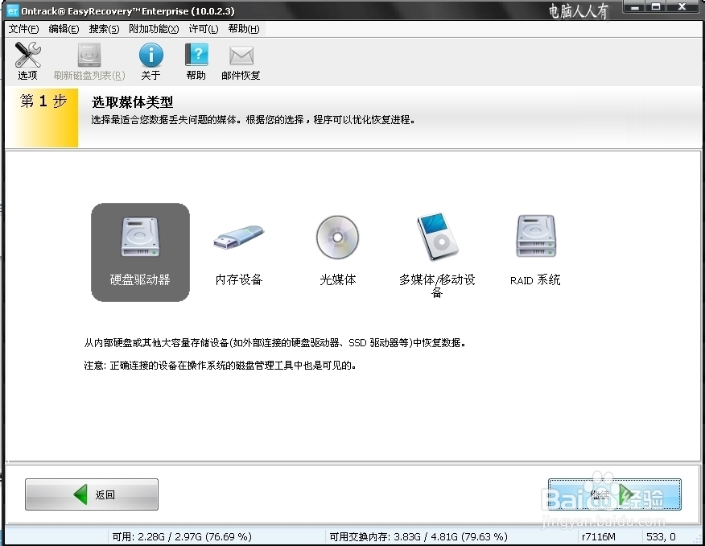Open the 帮助 help book icon
This screenshot has height=546, width=705.
pyautogui.click(x=196, y=61)
